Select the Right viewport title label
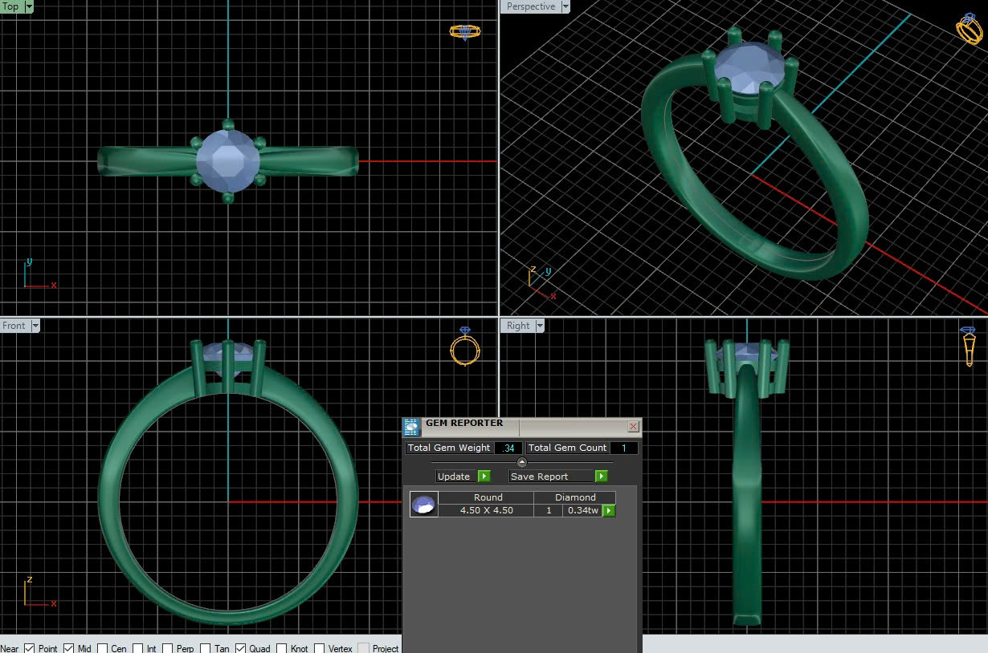The image size is (988, 653). point(518,326)
